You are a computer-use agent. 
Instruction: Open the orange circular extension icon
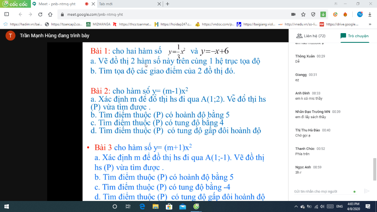point(335,14)
